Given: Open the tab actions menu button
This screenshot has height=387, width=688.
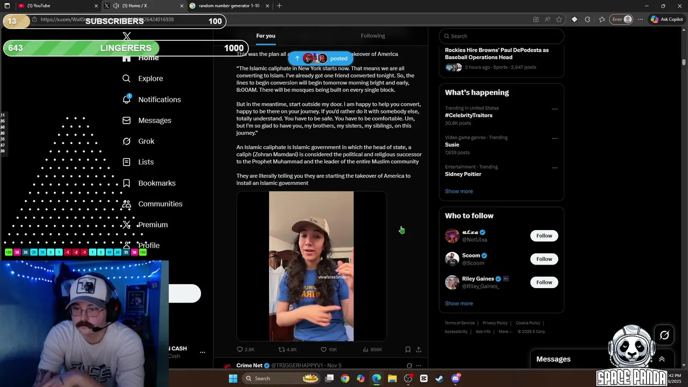Looking at the screenshot, I should [x=6, y=6].
